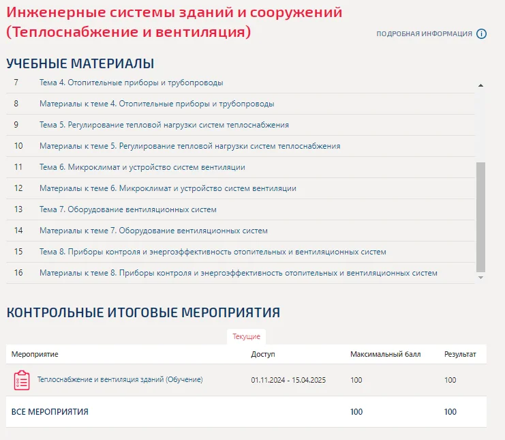The height and width of the screenshot is (440, 505).
Task: Open Тема 7. Оборудование вентиляционных систем
Action: 128,209
